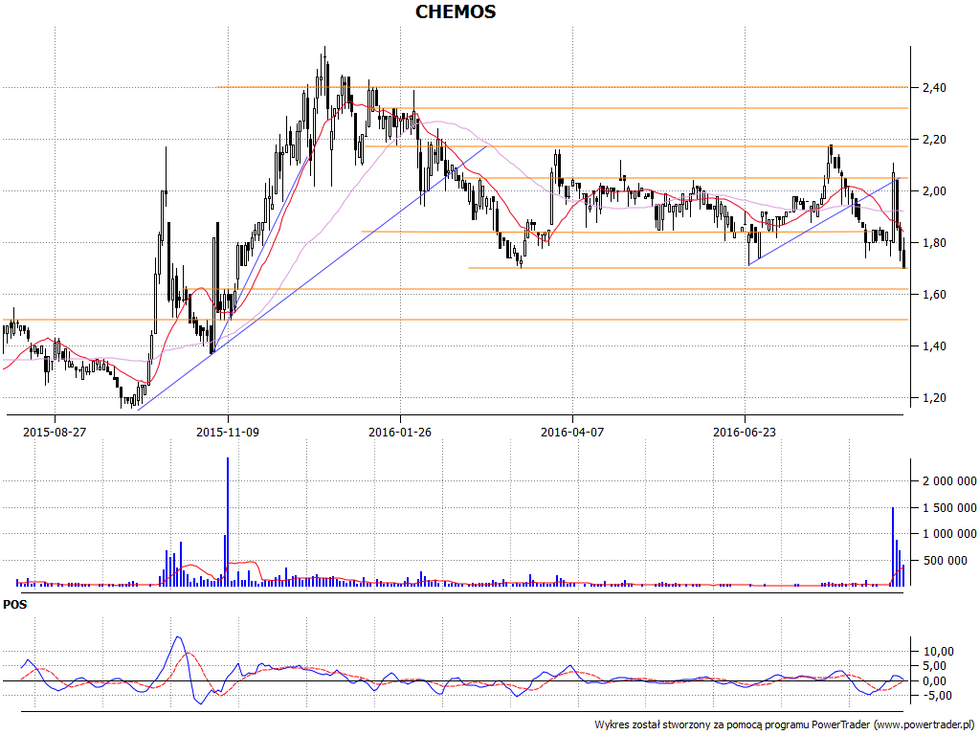
Task: Select the 2015-11-09 date label
Action: 228,432
